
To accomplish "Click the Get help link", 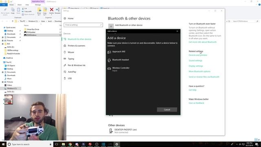I will coord(192,90).
